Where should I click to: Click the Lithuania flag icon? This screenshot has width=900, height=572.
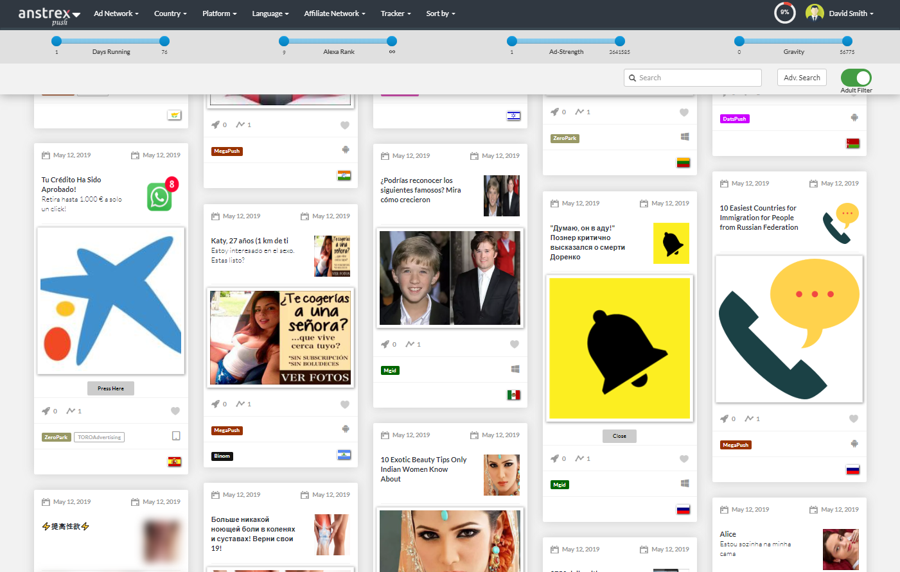pos(683,162)
